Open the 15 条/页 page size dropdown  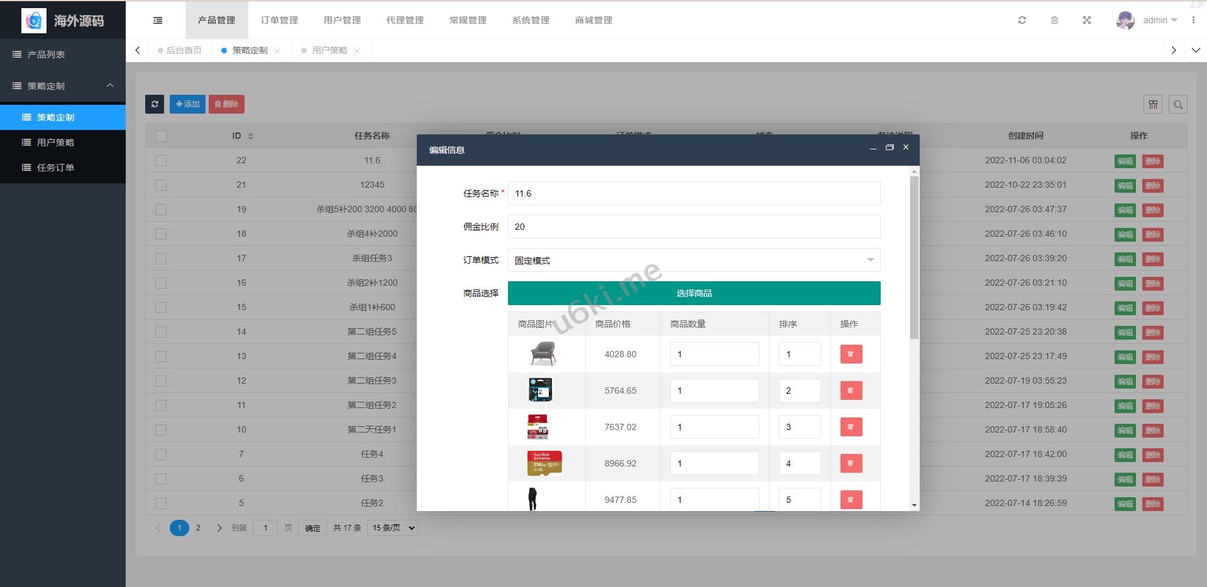393,528
